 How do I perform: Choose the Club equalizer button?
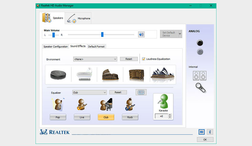pyautogui.click(x=106, y=117)
